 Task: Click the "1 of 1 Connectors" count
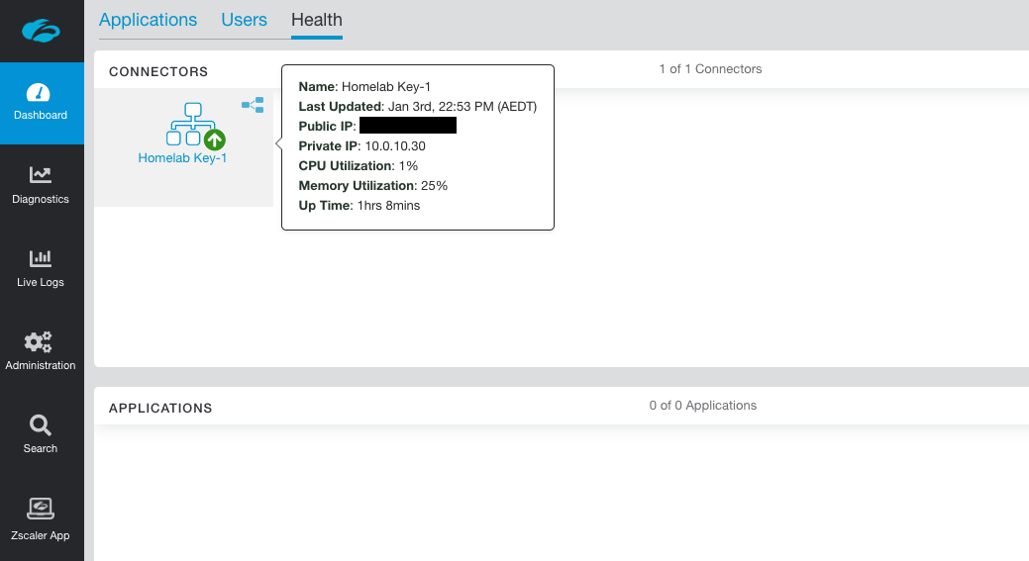click(710, 69)
